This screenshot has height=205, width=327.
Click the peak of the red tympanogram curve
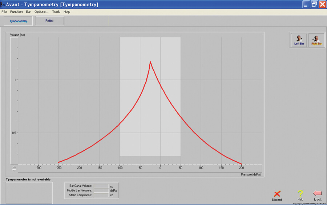point(150,62)
